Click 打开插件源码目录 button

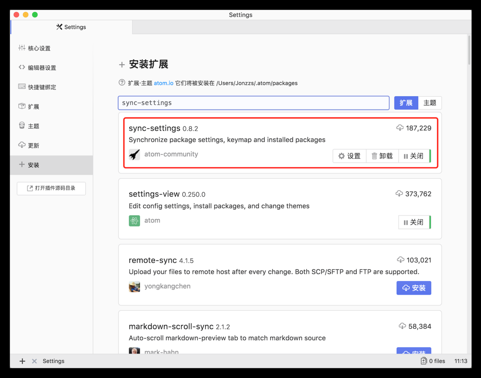tap(51, 188)
